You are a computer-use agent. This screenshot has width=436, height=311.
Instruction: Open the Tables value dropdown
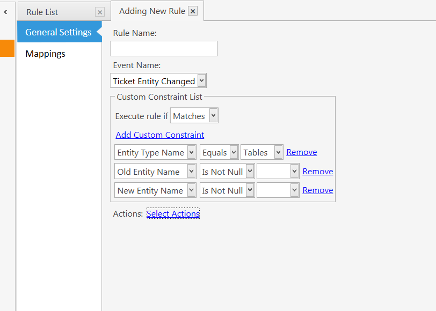point(262,152)
